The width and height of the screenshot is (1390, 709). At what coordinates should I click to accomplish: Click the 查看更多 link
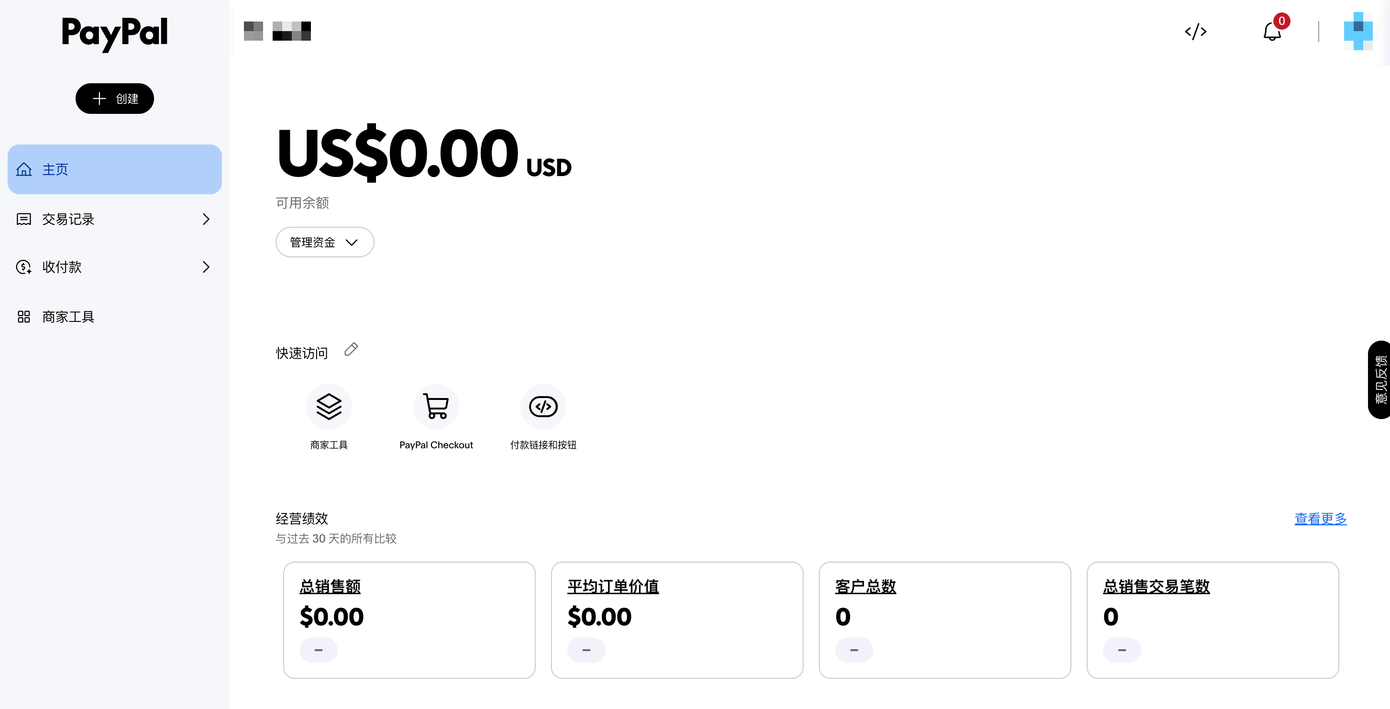coord(1320,519)
